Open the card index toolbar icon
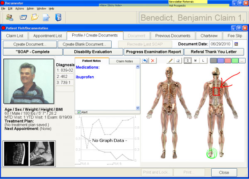The width and height of the screenshot is (249, 179). coord(23,17)
